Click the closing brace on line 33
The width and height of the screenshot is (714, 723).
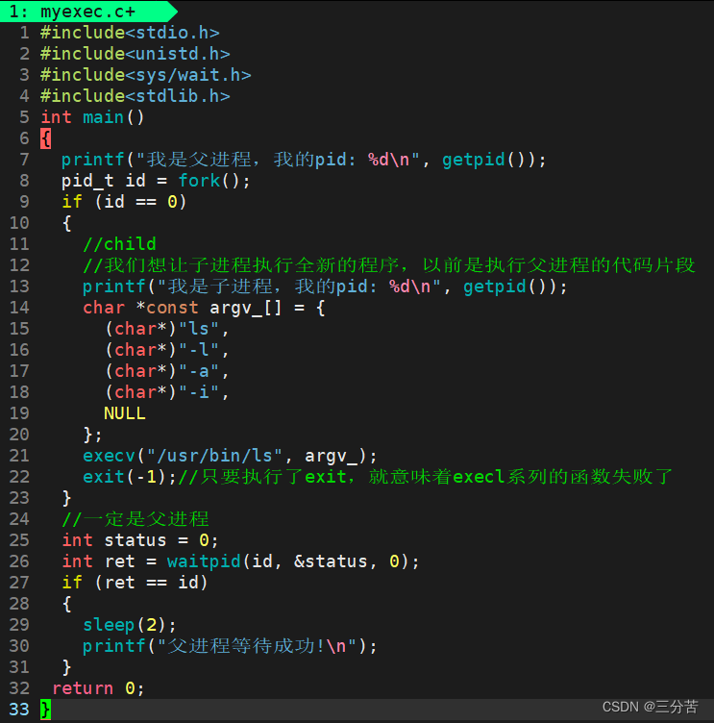click(45, 710)
